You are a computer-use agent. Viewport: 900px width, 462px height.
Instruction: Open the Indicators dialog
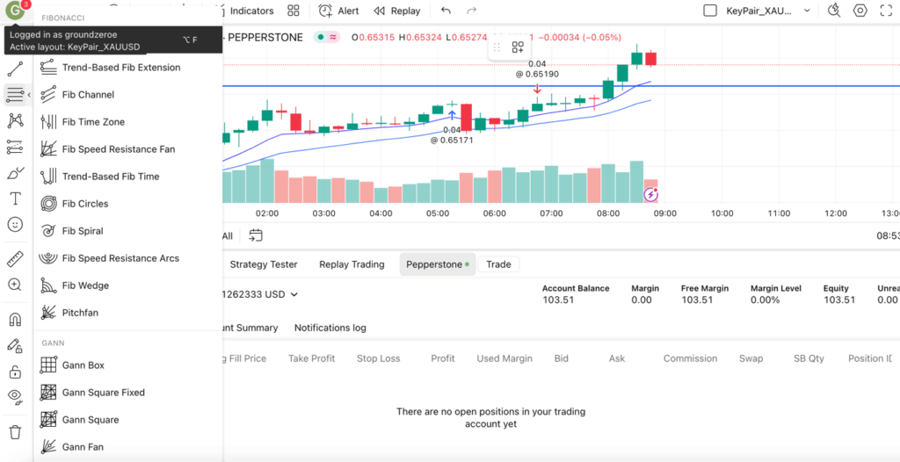click(x=249, y=11)
